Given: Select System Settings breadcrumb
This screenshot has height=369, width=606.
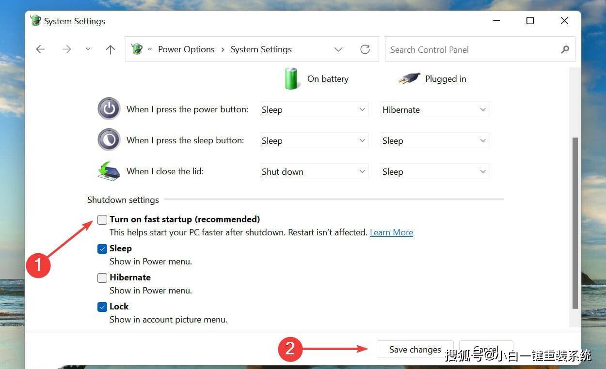Looking at the screenshot, I should click(261, 49).
